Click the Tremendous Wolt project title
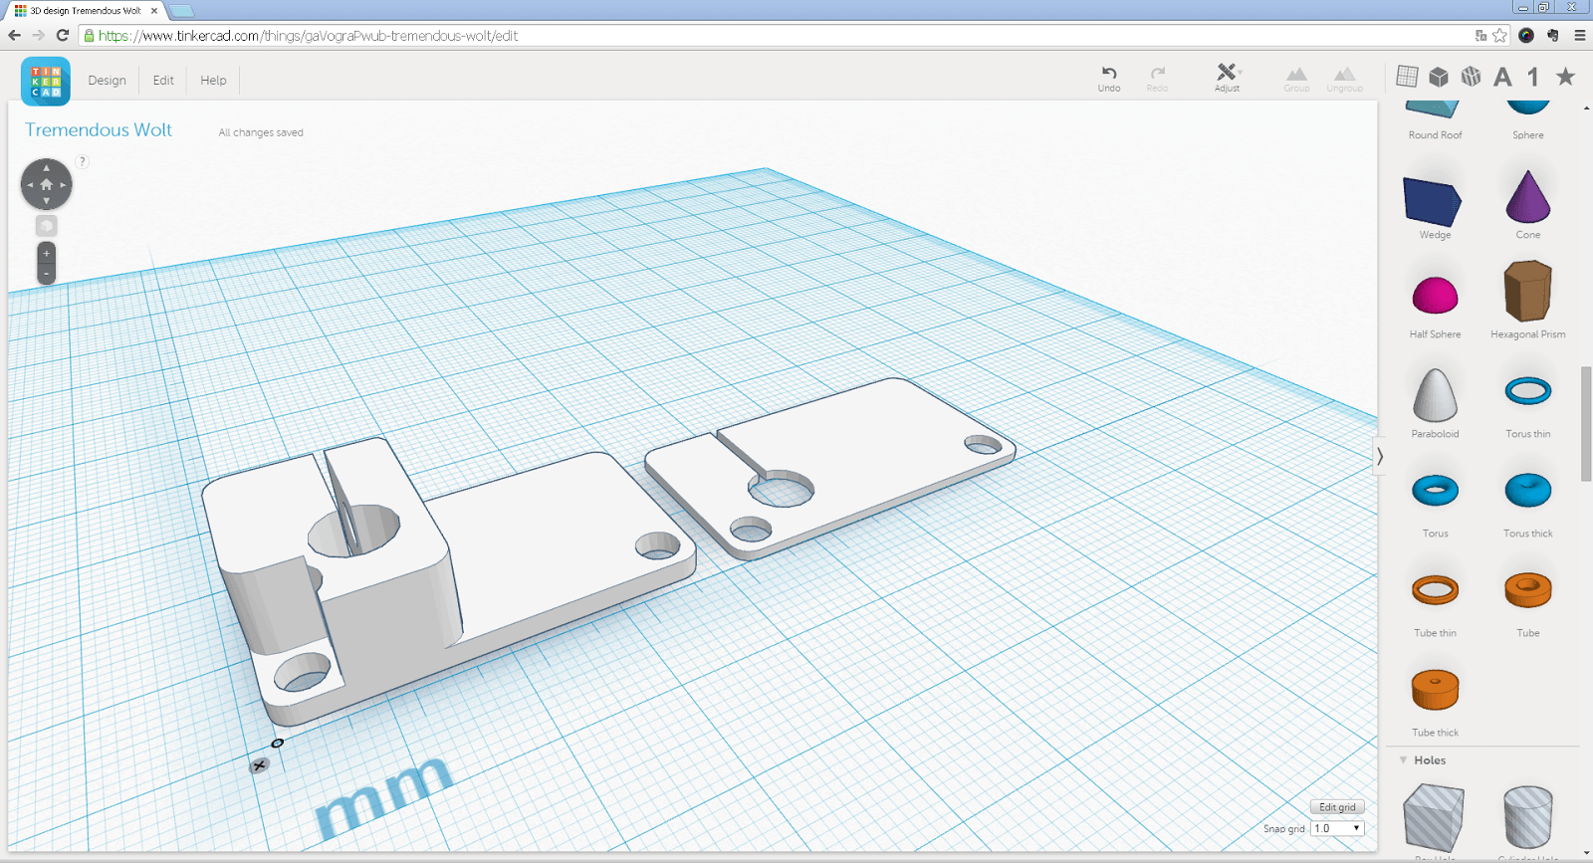The image size is (1593, 863). (x=99, y=130)
